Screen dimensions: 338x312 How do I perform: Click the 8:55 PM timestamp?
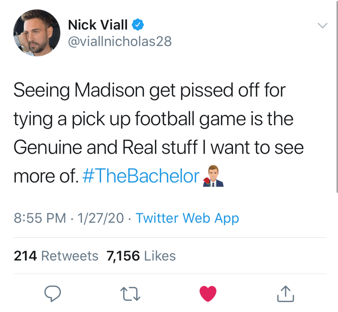[40, 218]
